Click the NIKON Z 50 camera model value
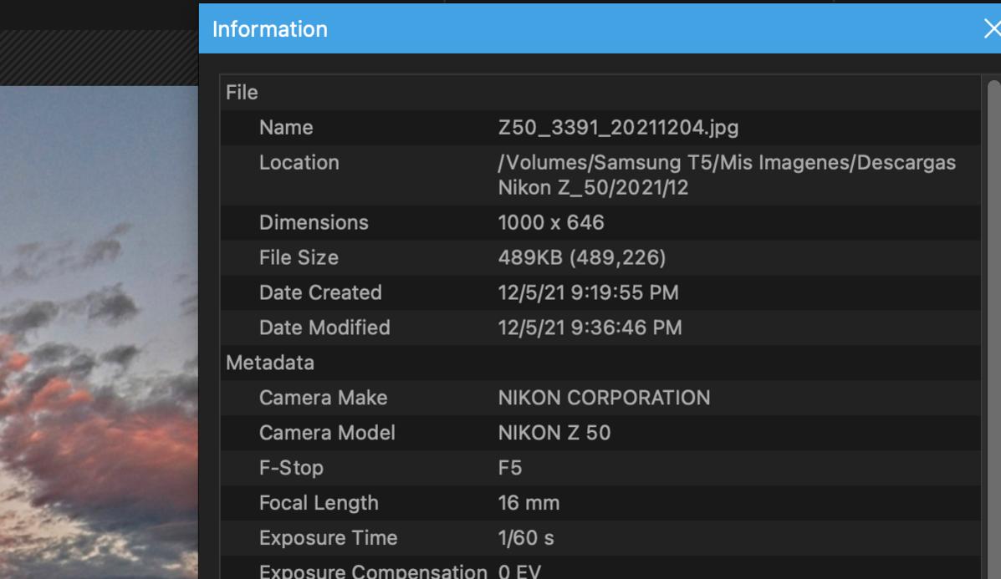This screenshot has width=1001, height=579. 554,434
